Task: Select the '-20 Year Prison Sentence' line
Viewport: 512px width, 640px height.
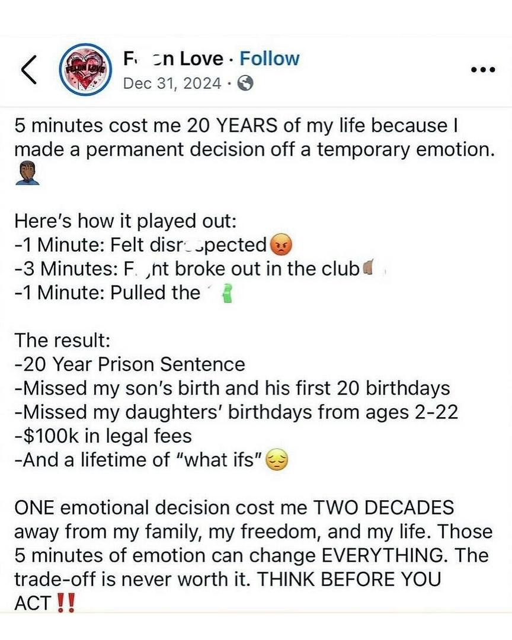Action: (x=130, y=364)
